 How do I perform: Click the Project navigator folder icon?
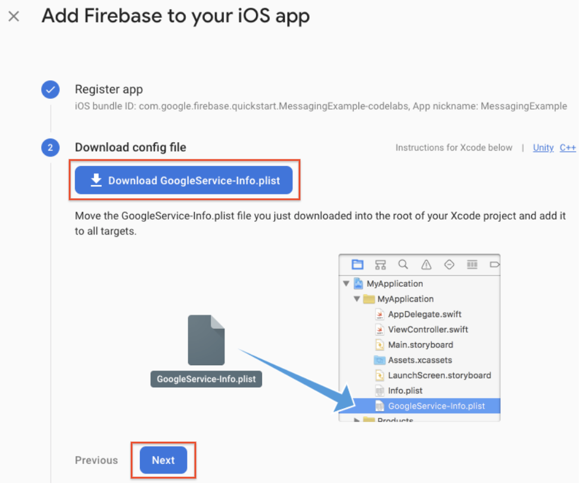(x=357, y=265)
